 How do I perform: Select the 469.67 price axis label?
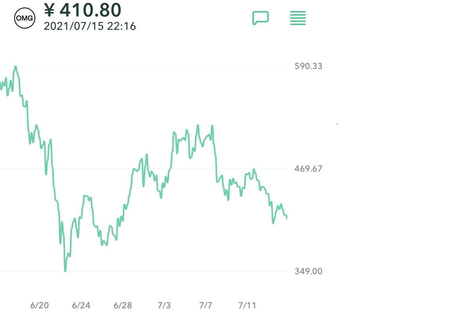click(x=309, y=169)
